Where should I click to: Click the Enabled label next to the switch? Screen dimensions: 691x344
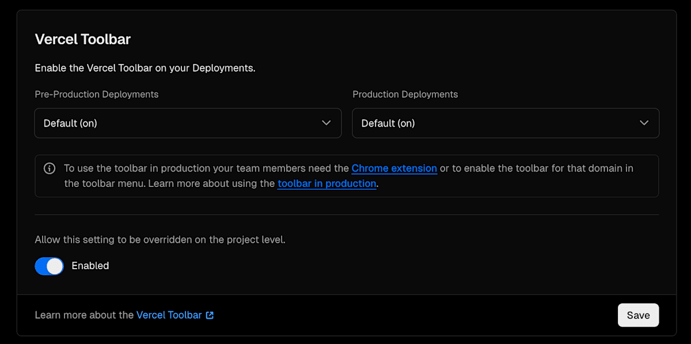click(90, 266)
